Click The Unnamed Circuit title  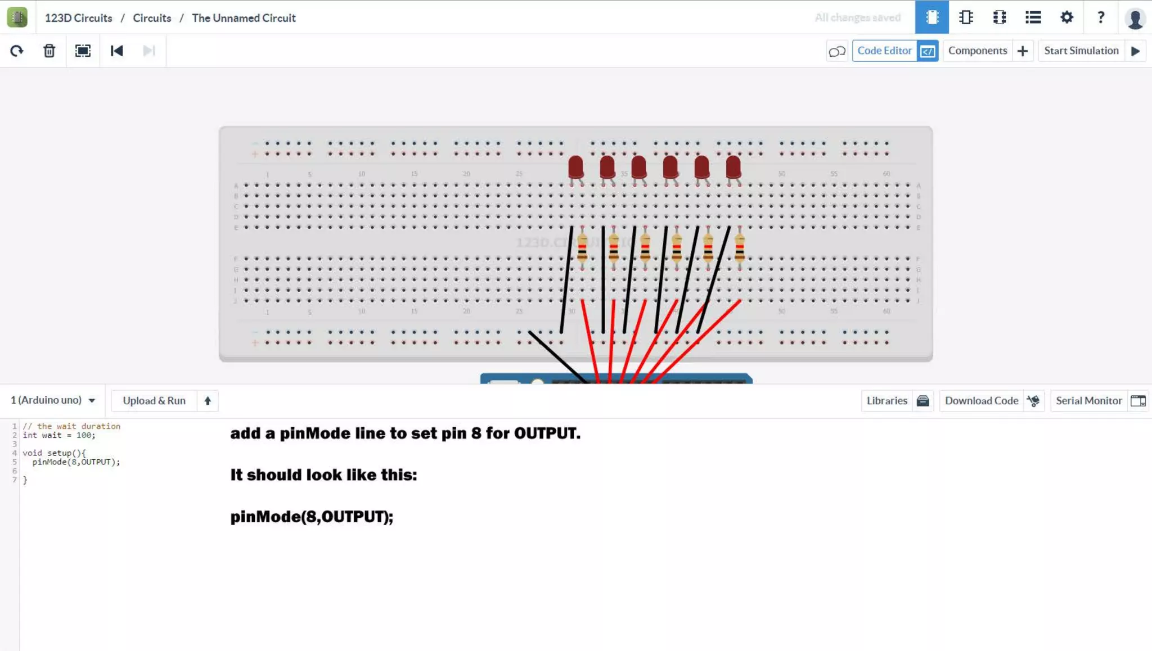point(244,18)
